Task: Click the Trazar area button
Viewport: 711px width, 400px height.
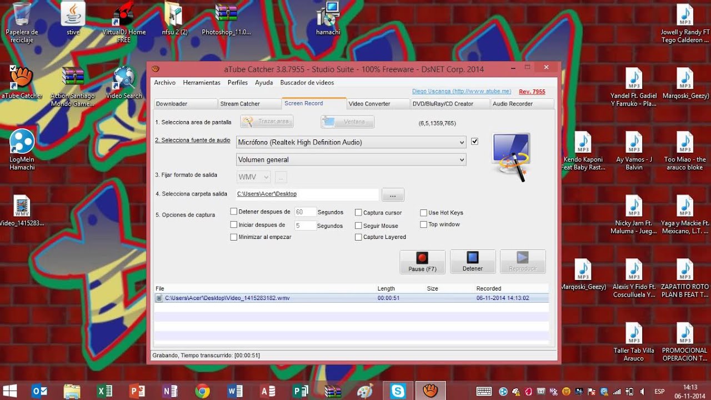Action: click(267, 122)
